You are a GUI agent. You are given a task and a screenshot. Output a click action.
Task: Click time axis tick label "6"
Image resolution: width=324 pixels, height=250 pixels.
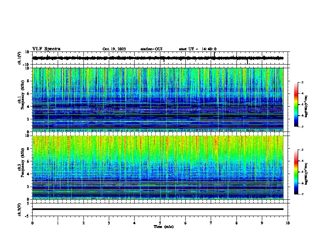[186, 223]
